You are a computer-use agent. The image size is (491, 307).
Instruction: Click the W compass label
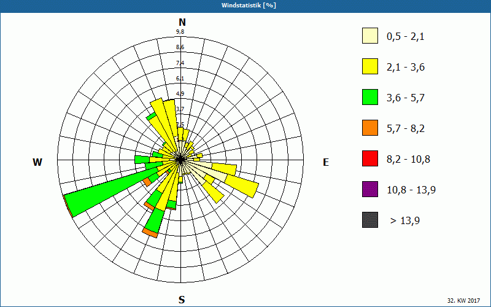[37, 162]
